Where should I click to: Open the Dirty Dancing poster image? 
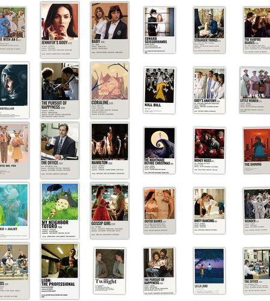click(x=209, y=203)
